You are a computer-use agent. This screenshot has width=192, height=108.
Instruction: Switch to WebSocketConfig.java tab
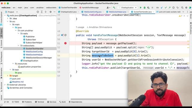coord(93,12)
